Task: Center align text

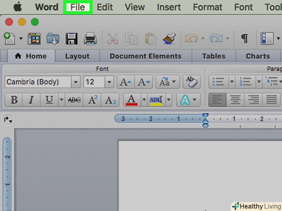Action: point(235,100)
